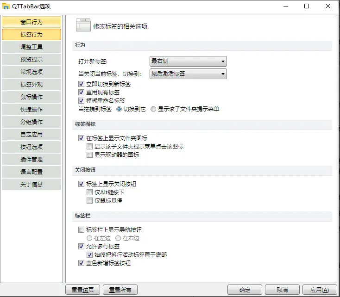Go to 调整工具 section
Image resolution: width=340 pixels, height=297 pixels.
pyautogui.click(x=31, y=47)
